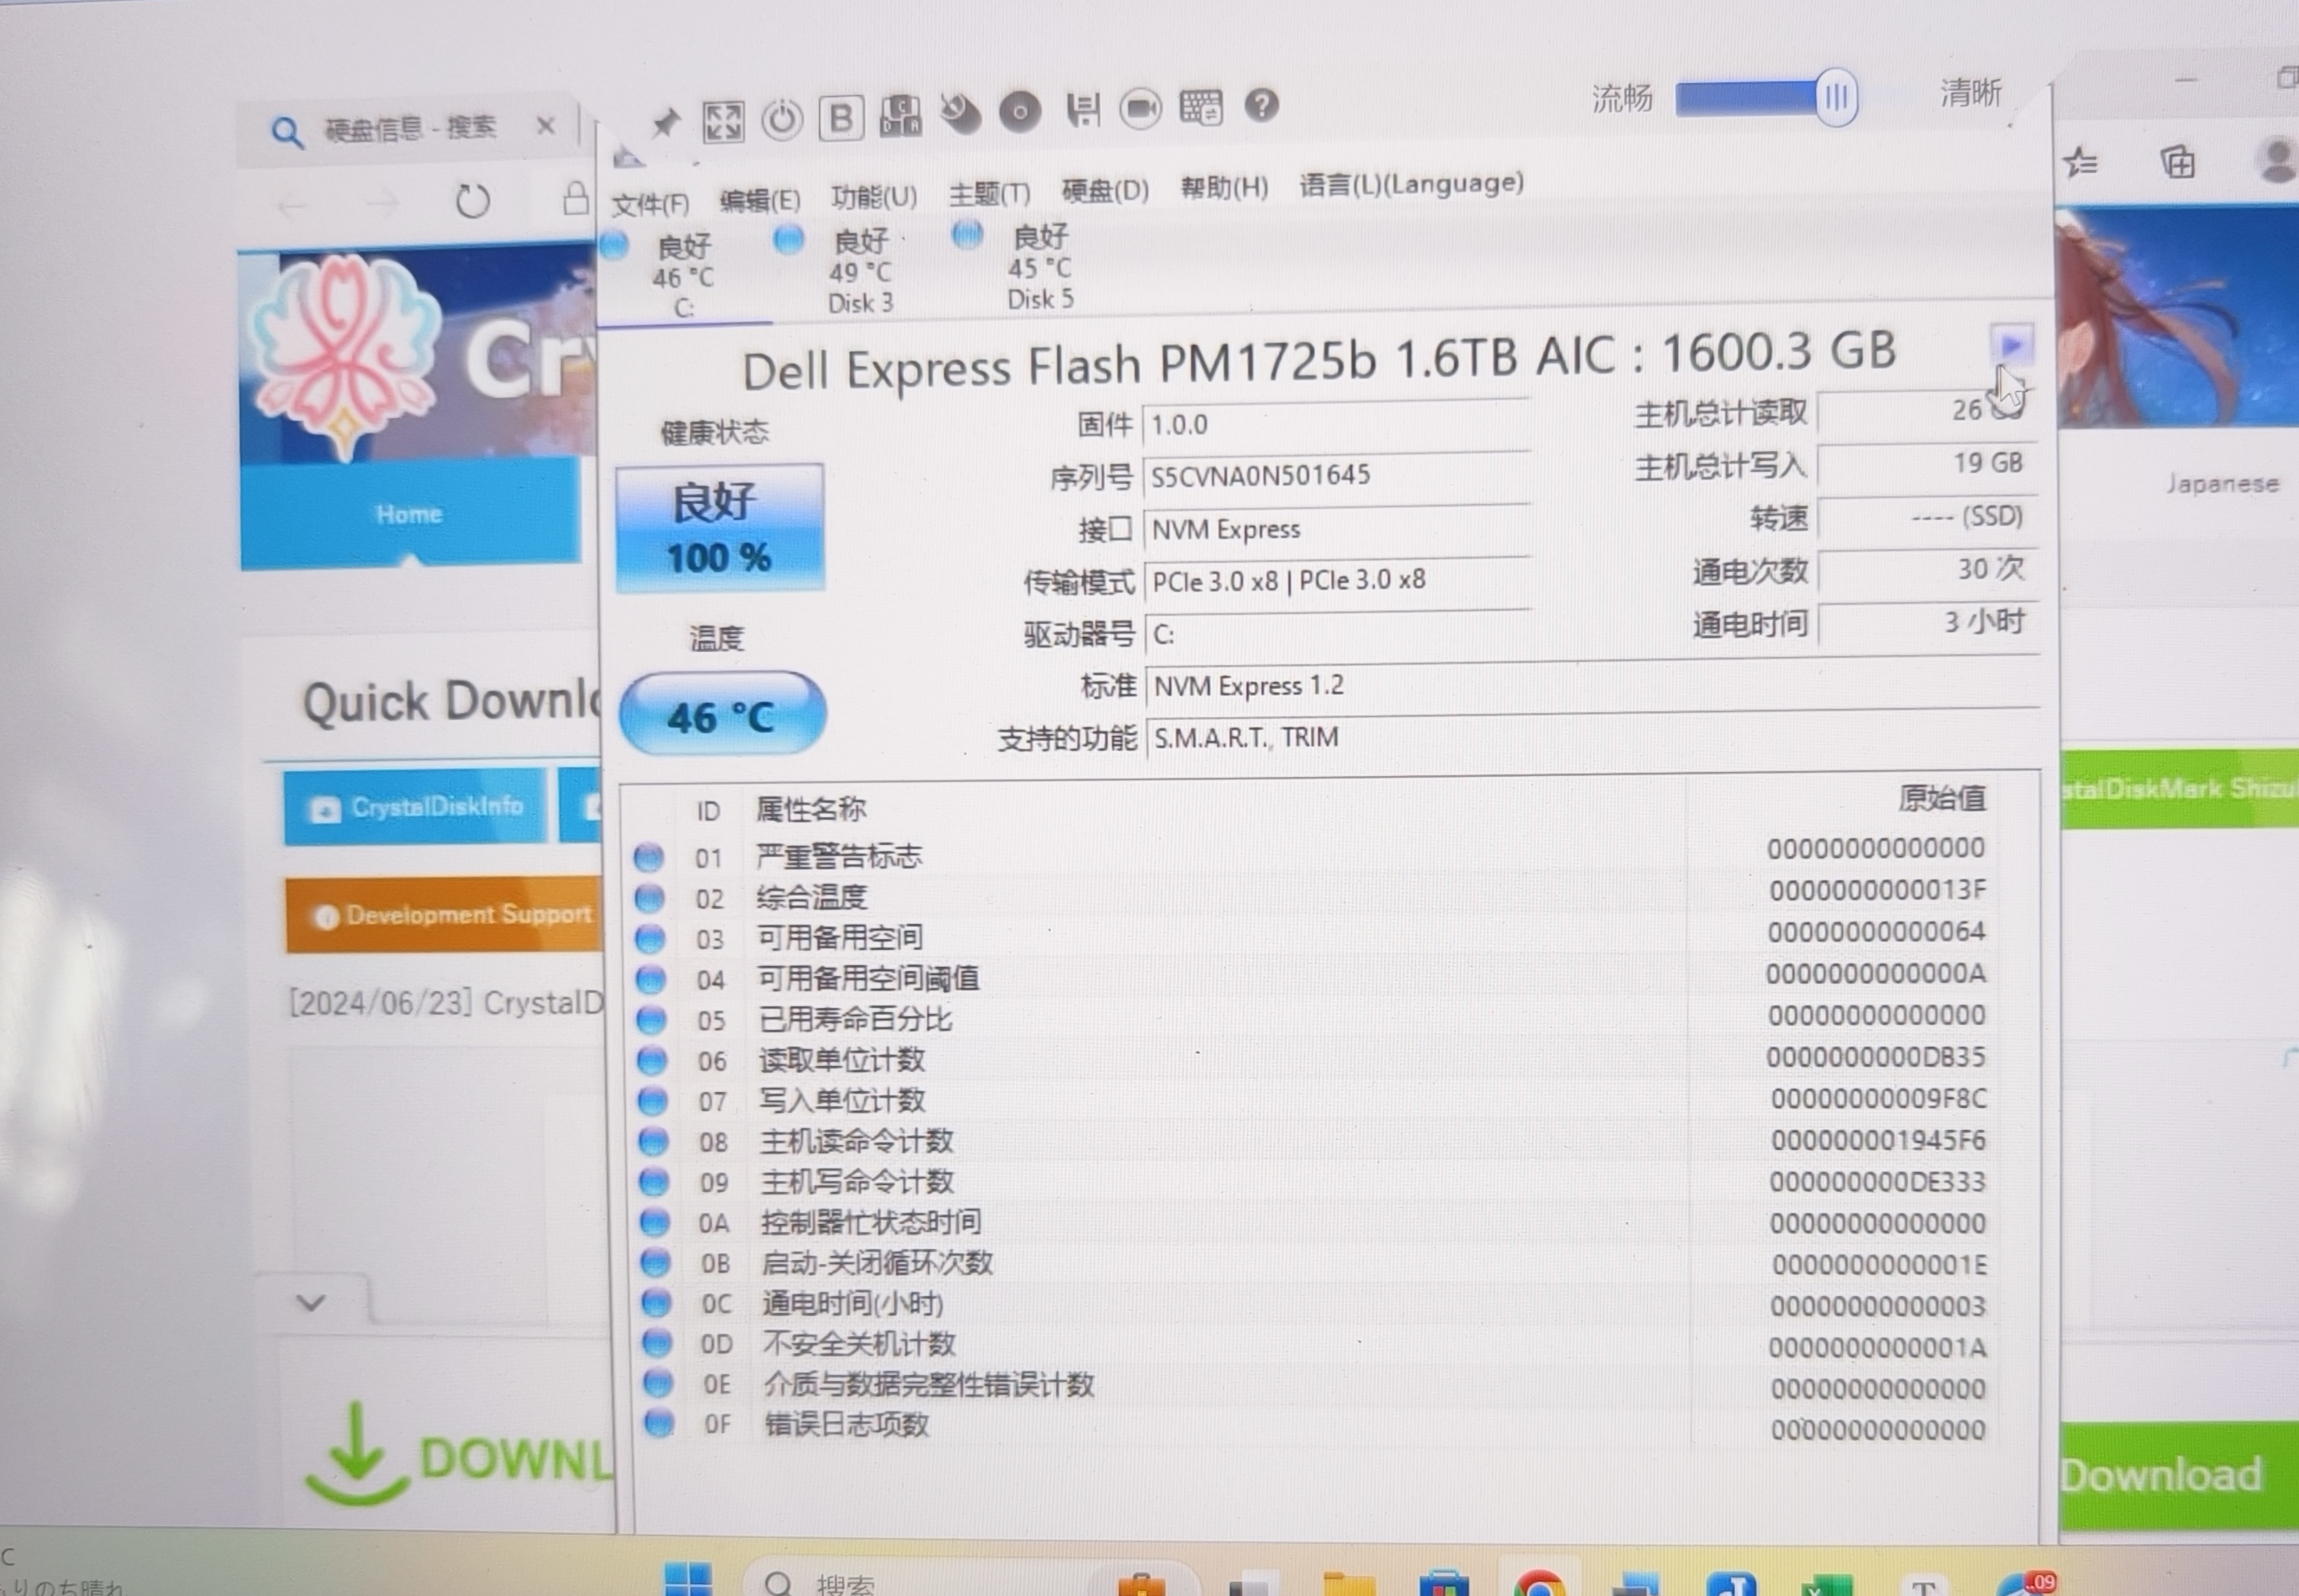Image resolution: width=2299 pixels, height=1596 pixels.
Task: Select row 0D 不安全关机计数
Action: coord(1317,1344)
